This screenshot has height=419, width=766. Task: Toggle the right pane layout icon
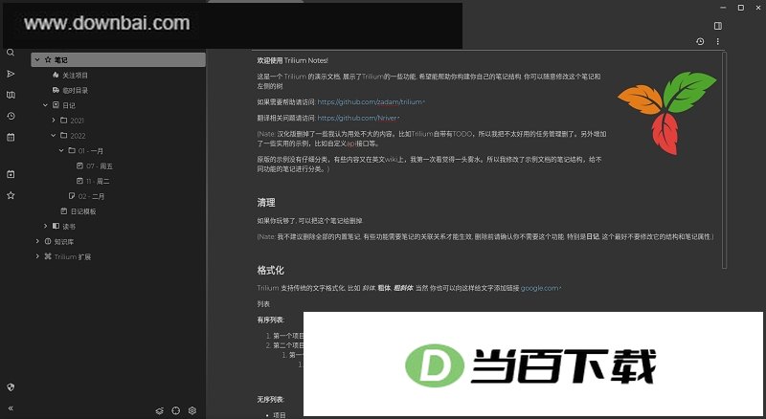click(x=717, y=26)
